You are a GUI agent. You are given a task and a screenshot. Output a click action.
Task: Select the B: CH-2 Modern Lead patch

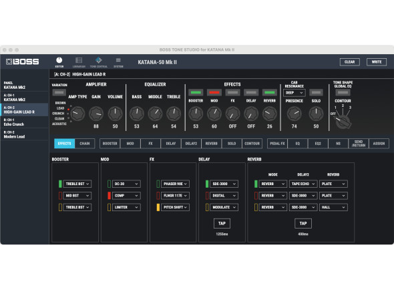click(x=24, y=134)
